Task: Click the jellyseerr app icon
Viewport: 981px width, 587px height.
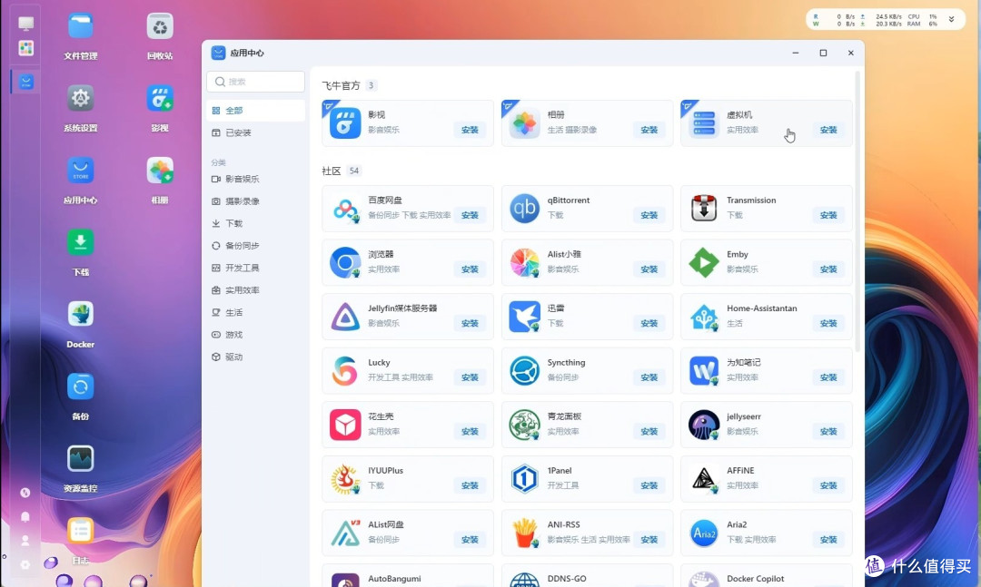Action: (704, 425)
